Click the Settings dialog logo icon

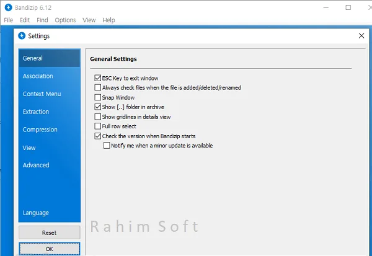(22, 36)
